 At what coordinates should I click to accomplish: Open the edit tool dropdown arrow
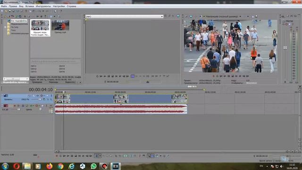point(100,156)
